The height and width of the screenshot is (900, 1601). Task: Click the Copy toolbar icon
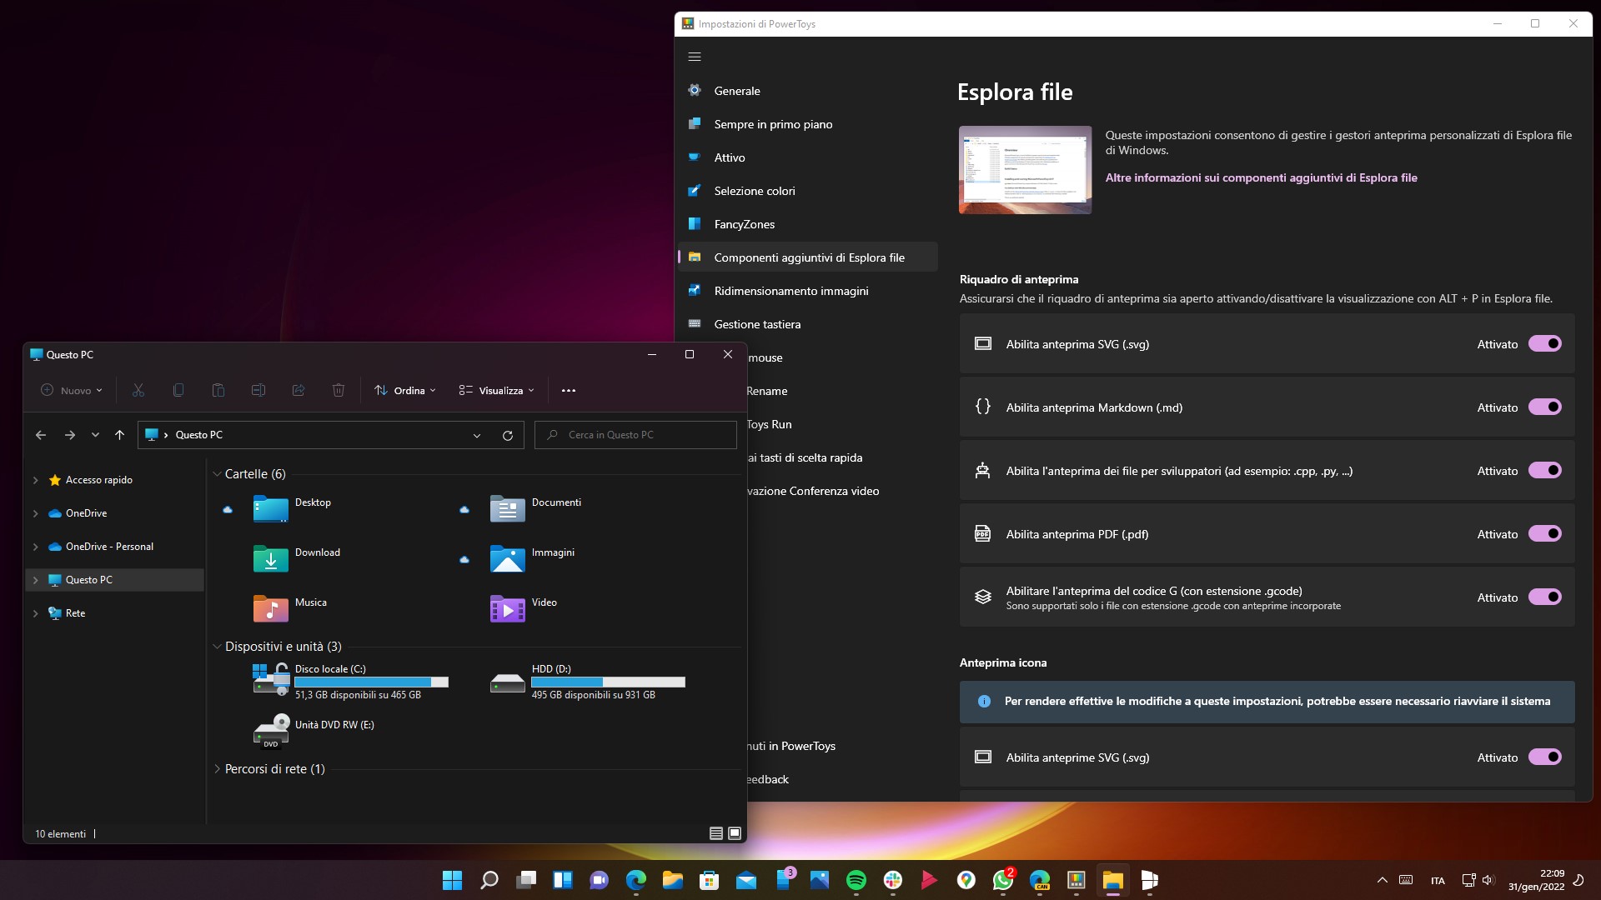(178, 390)
